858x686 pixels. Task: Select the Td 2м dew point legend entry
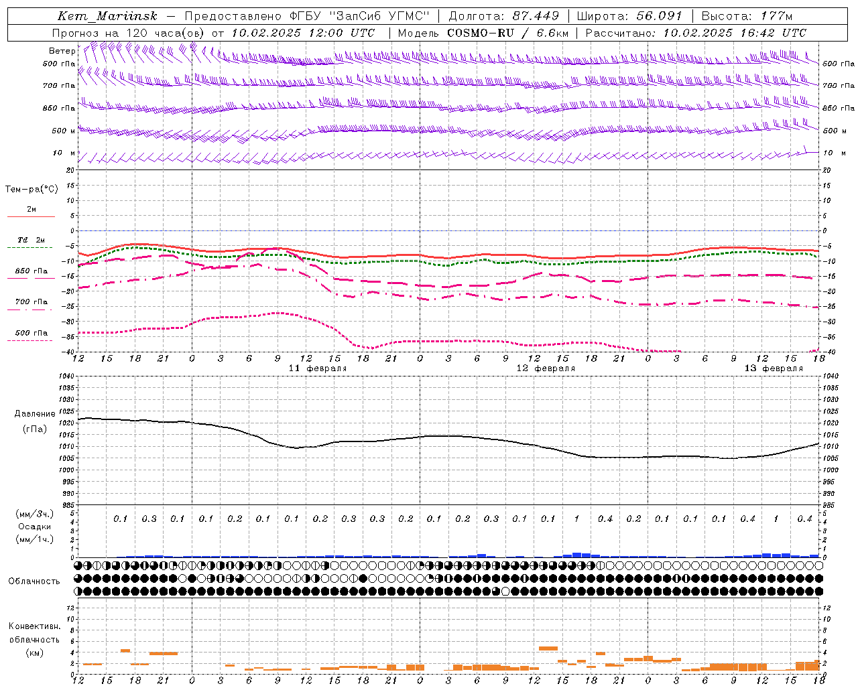pyautogui.click(x=32, y=240)
